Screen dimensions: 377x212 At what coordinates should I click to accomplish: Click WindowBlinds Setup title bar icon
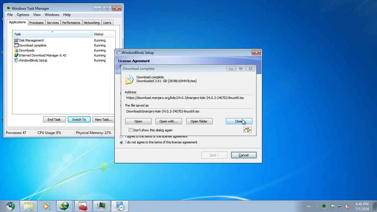(118, 53)
